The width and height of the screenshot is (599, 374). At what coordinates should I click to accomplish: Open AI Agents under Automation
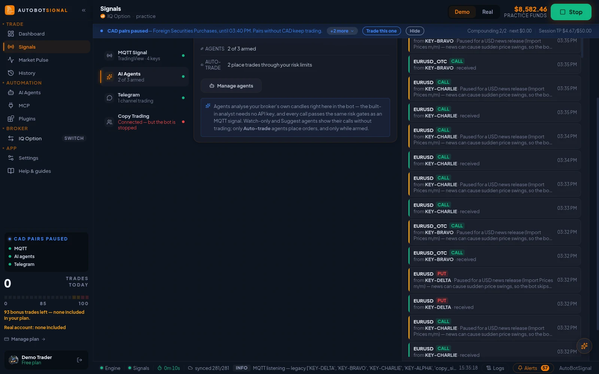click(x=46, y=92)
